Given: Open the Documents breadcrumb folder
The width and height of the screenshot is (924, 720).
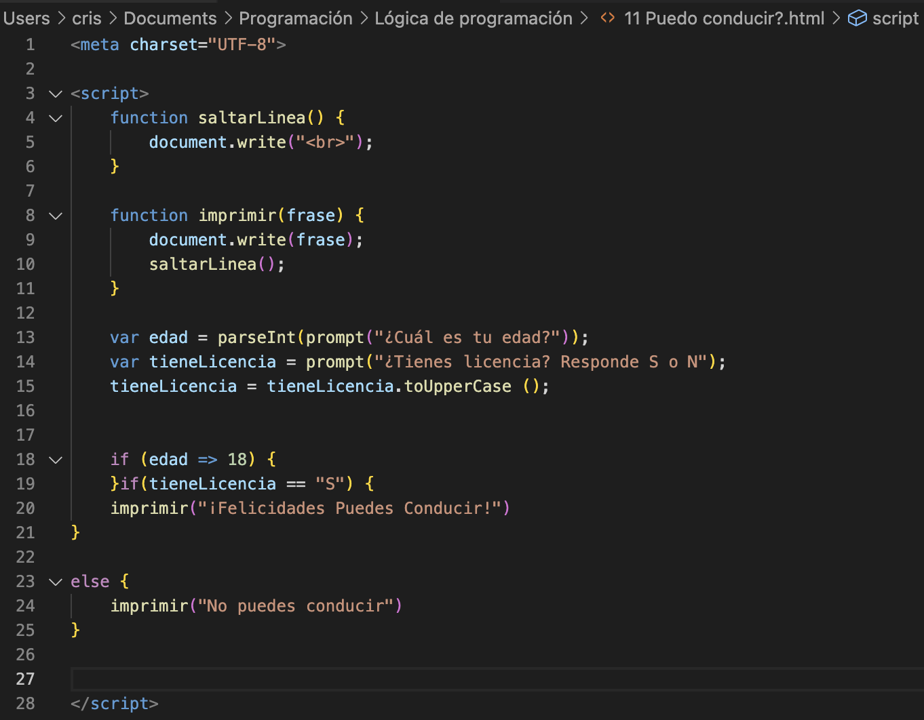Looking at the screenshot, I should click(x=170, y=18).
